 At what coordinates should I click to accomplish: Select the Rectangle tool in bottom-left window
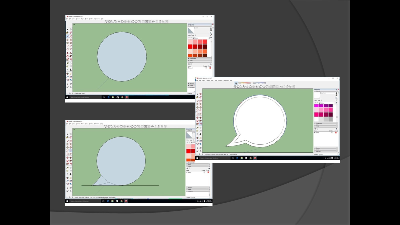[67, 144]
